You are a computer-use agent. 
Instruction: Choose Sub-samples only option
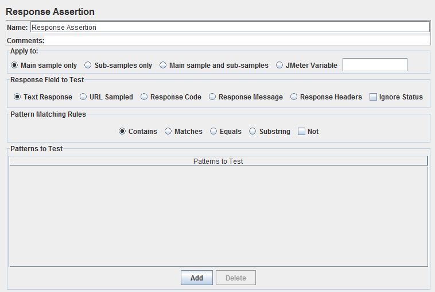click(x=88, y=66)
